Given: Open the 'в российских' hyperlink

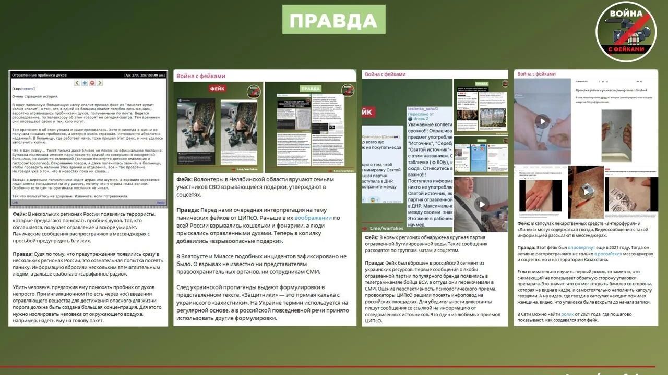Looking at the screenshot, I should (608, 254).
